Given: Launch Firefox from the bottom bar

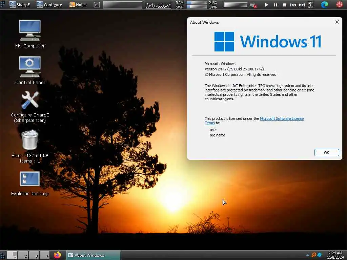Looking at the screenshot, I should tap(57, 255).
